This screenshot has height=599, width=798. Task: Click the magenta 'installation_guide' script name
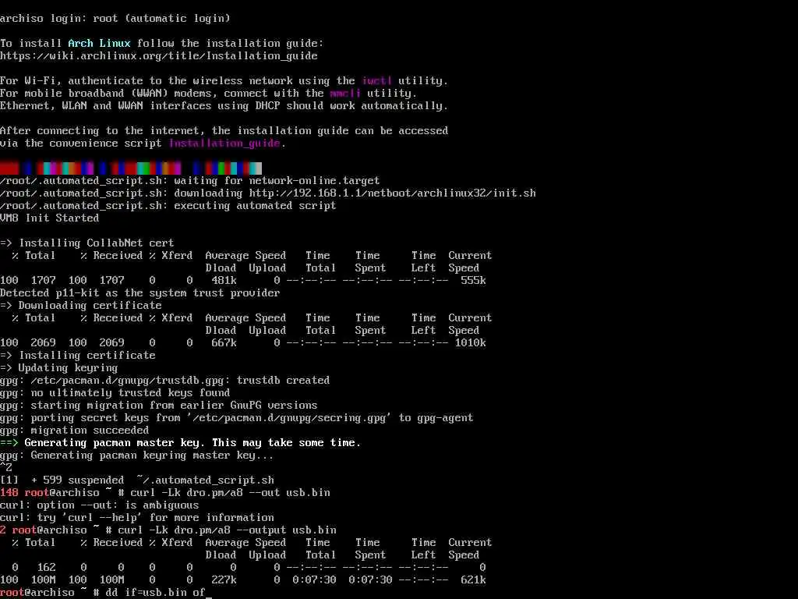click(224, 144)
